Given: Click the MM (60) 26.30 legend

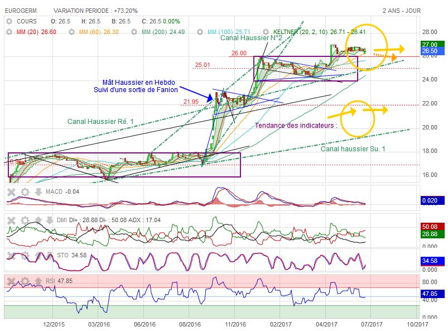Looking at the screenshot, I should click(99, 32).
